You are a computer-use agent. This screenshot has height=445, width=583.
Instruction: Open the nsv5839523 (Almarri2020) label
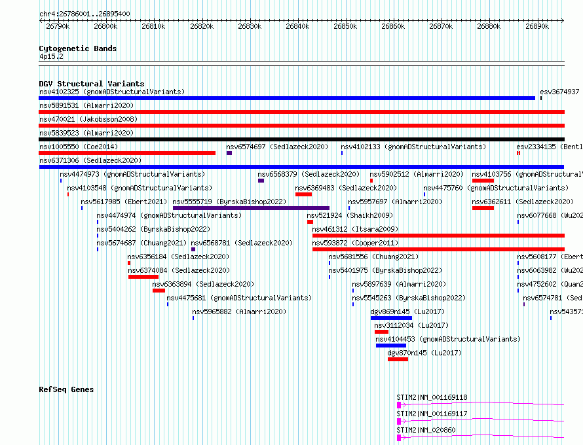(x=86, y=133)
